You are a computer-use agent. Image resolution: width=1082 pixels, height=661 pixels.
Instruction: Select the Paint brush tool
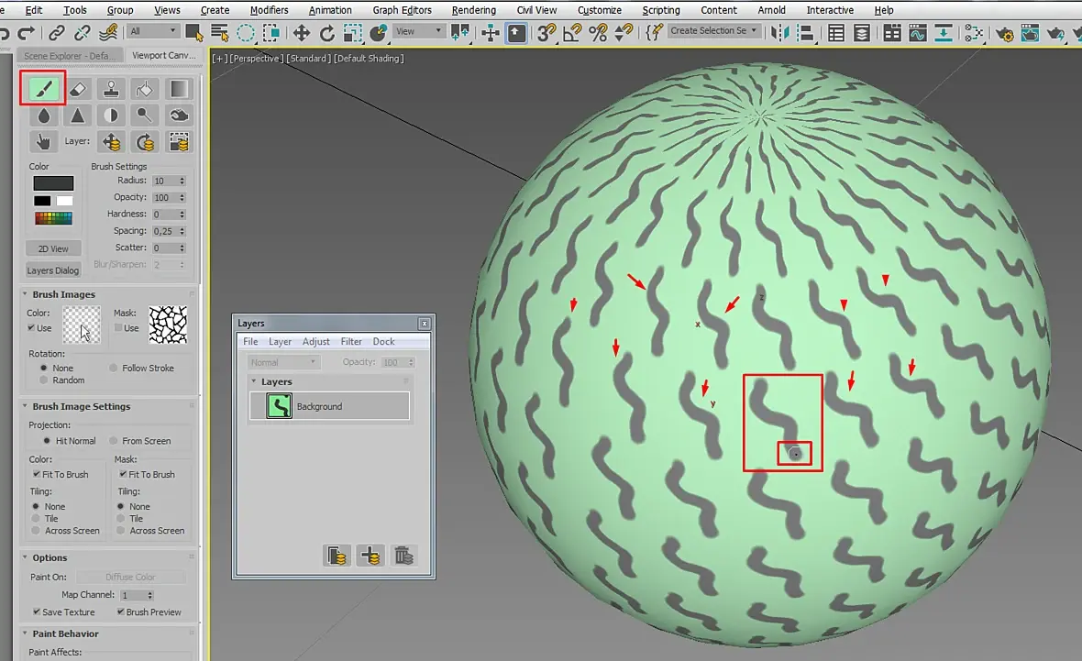(43, 89)
